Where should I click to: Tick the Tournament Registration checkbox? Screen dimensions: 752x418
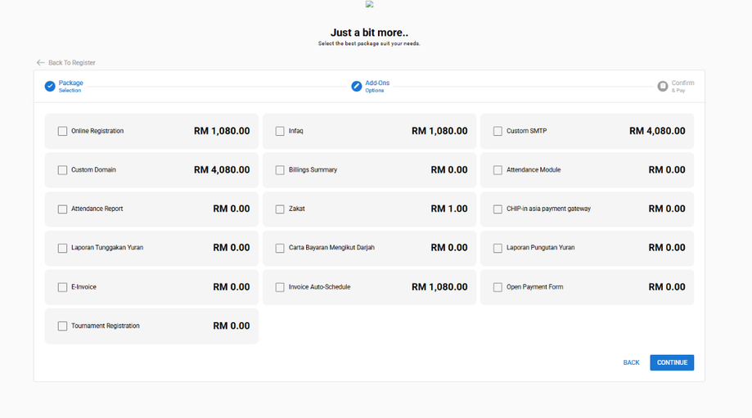[62, 326]
